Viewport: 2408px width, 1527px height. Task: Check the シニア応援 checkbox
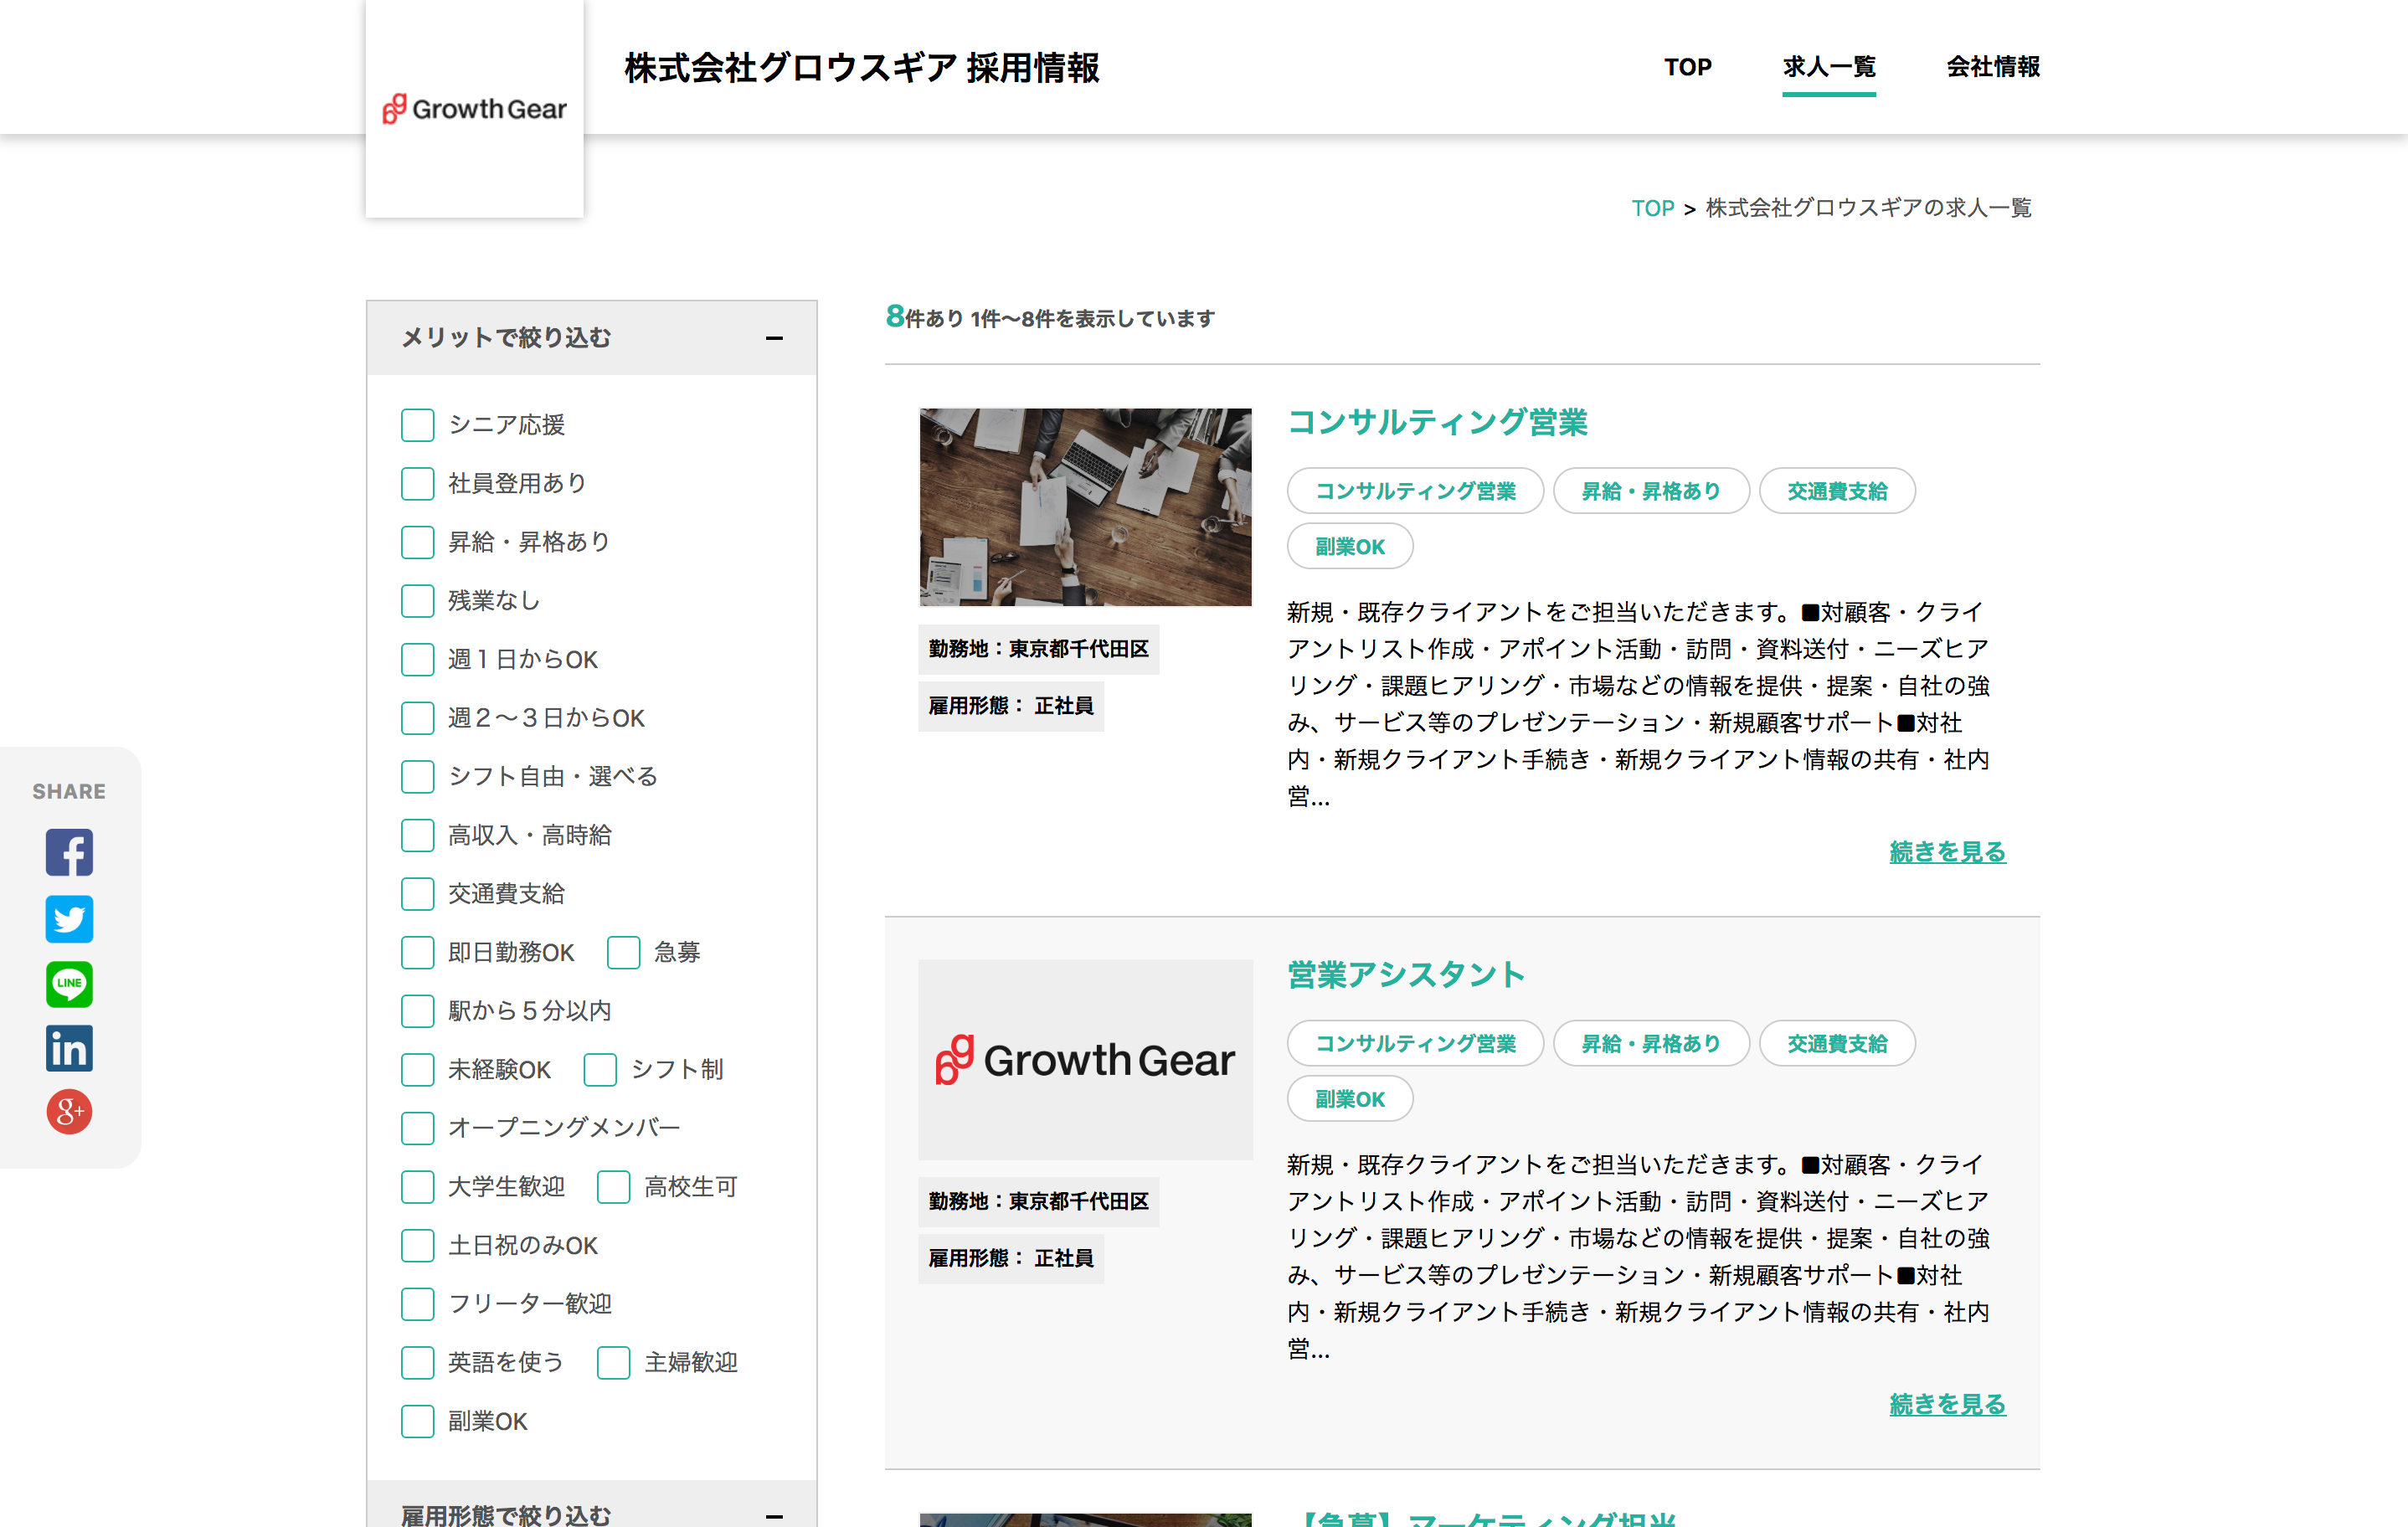point(417,425)
